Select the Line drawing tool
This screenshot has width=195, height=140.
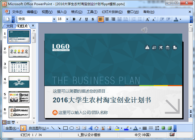53,128
